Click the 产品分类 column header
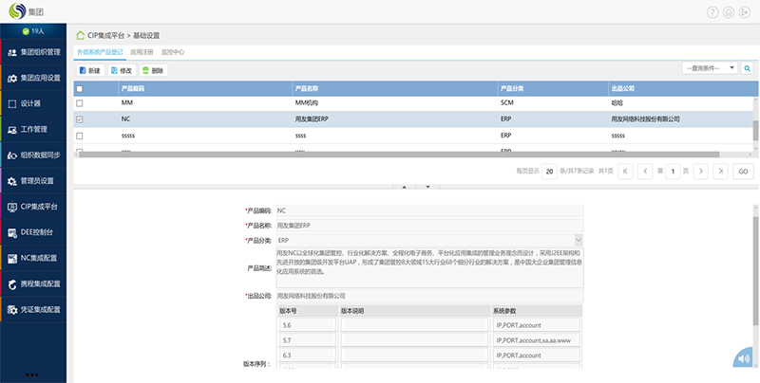The image size is (760, 383). pos(553,88)
